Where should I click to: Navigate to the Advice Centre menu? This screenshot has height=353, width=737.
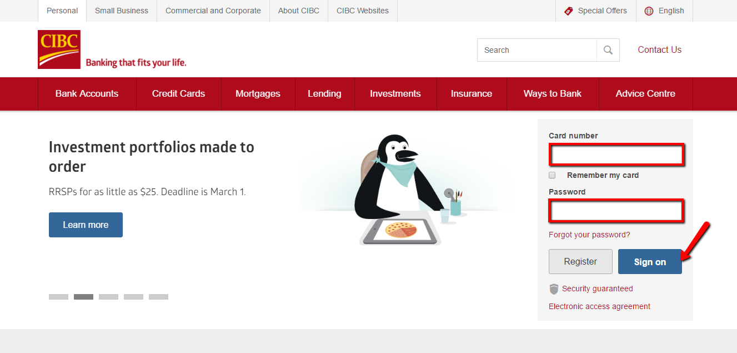(645, 93)
